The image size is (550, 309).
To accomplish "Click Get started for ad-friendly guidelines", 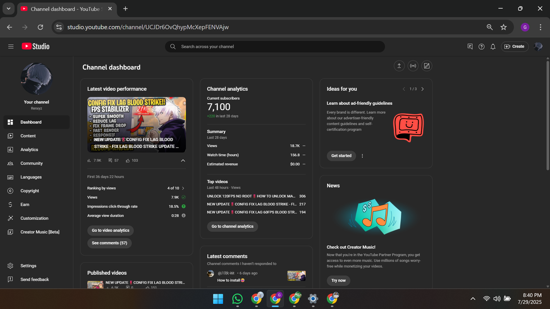I will (341, 156).
